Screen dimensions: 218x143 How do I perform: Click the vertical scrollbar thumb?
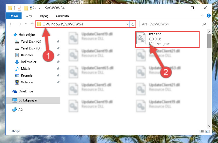[209, 41]
